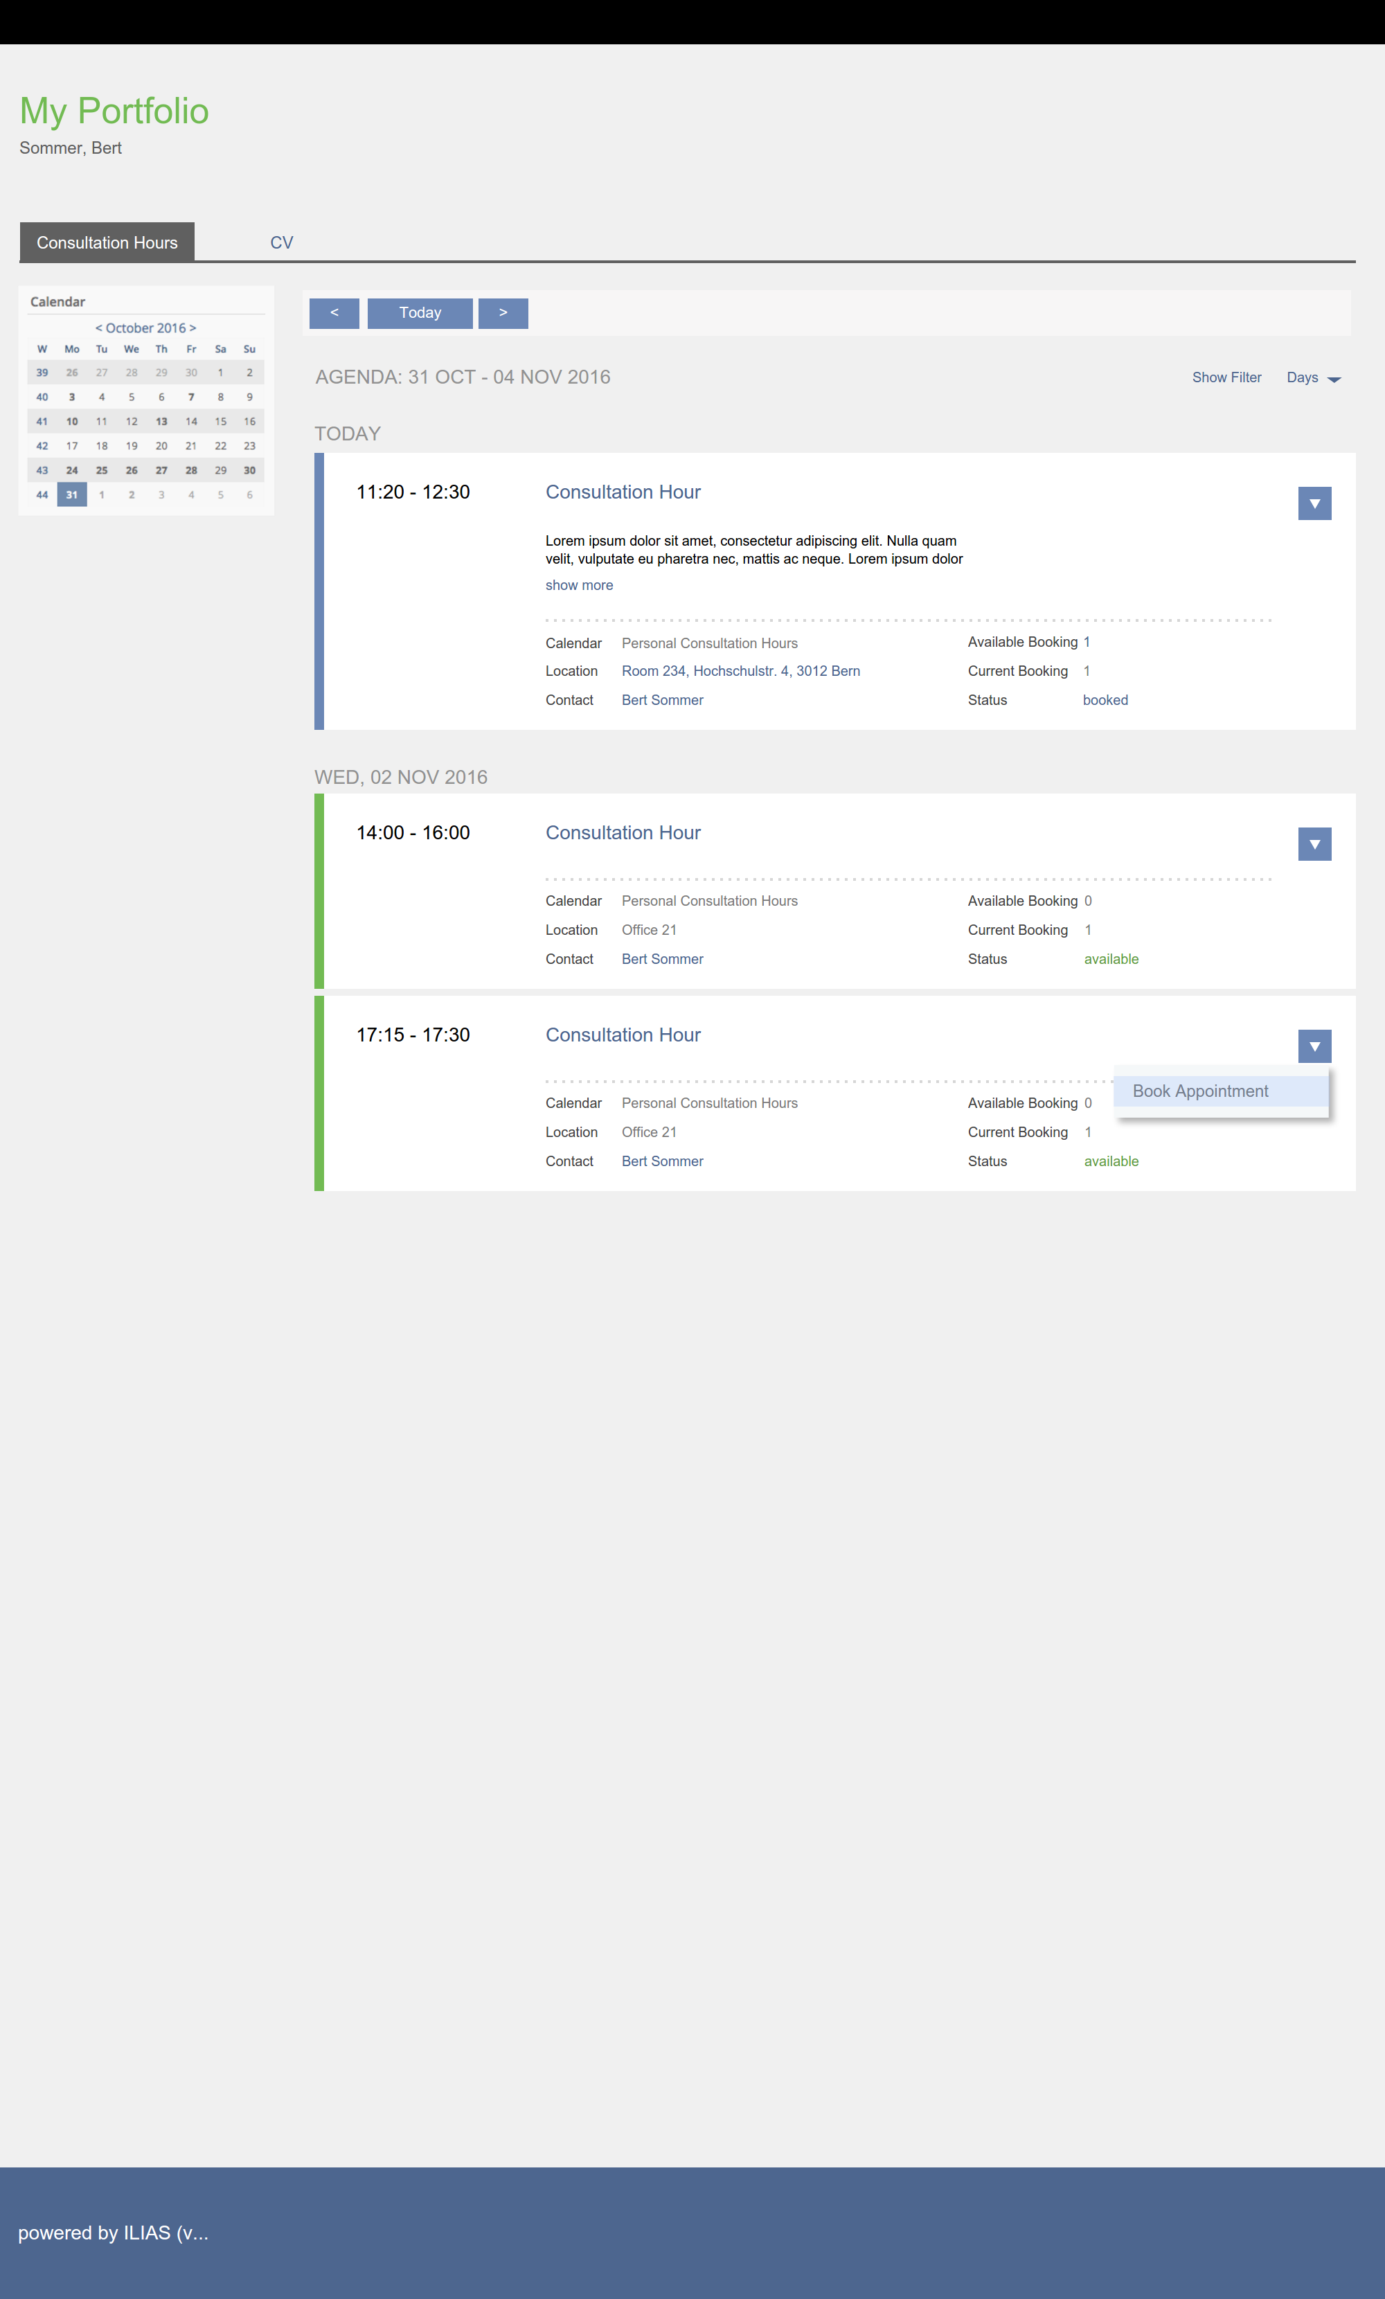Toggle actions dropdown for 17:15 - 17:30 slot

pos(1313,1047)
